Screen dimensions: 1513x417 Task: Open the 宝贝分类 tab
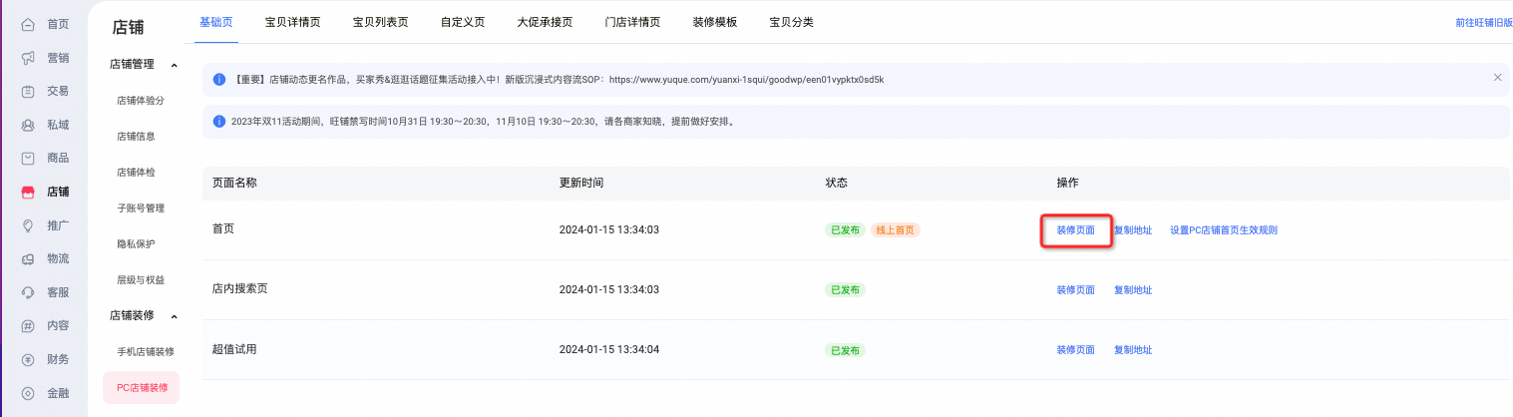coord(791,21)
